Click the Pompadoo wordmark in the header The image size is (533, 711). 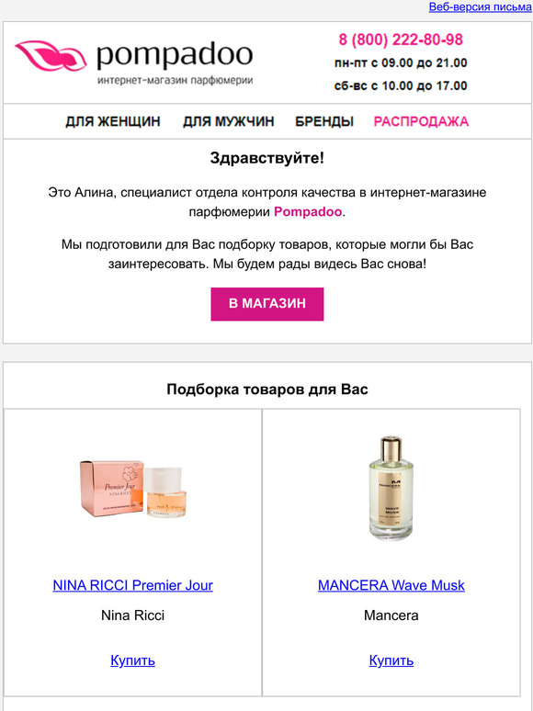coord(175,56)
